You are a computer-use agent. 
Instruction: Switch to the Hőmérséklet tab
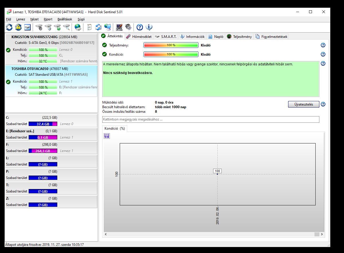pyautogui.click(x=139, y=36)
